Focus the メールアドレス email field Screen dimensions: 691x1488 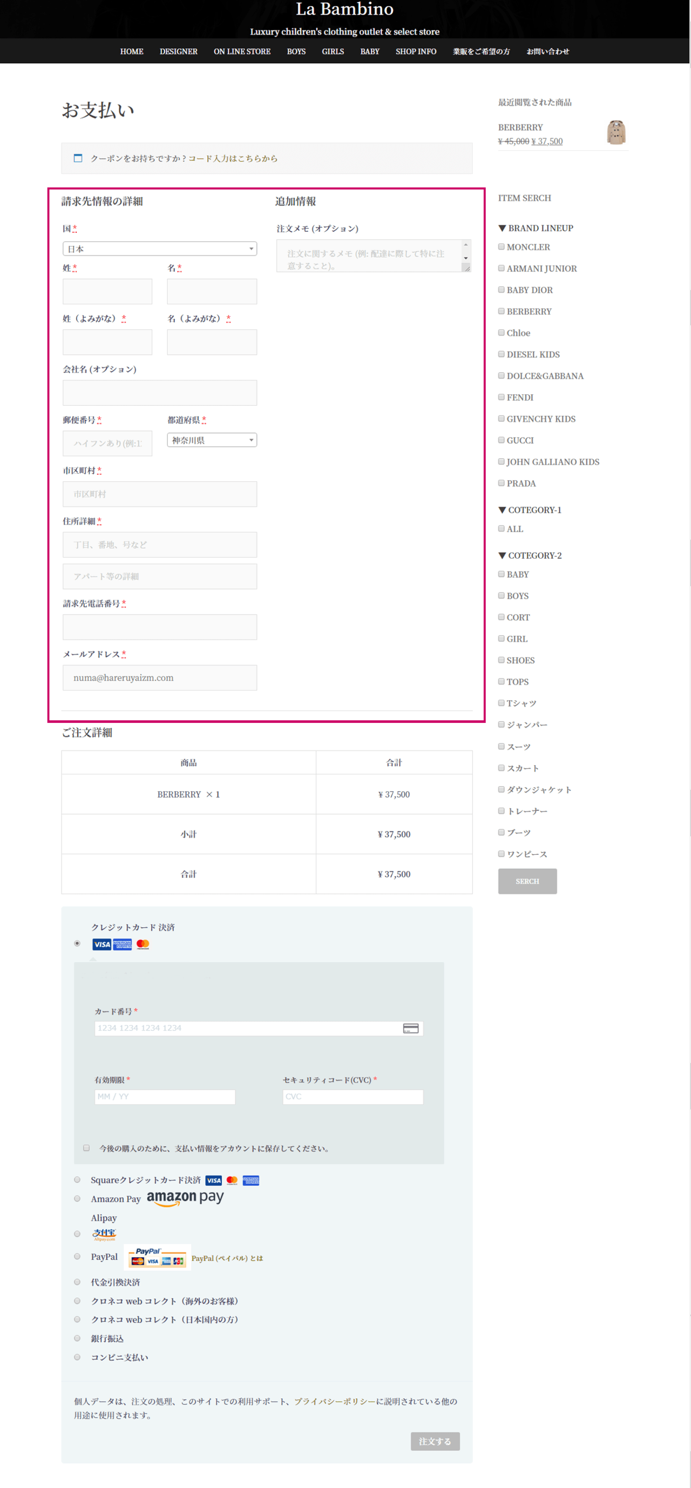click(x=160, y=678)
